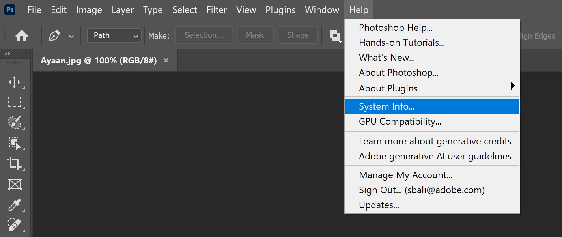Close the Ayaan.jpg document tab
Screen dimensions: 562x237
(x=166, y=60)
